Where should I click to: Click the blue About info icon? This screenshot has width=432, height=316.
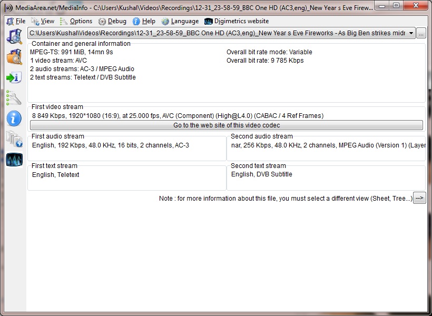[x=14, y=118]
